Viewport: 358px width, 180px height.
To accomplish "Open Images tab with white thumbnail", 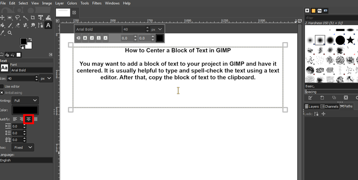I will [19, 54].
